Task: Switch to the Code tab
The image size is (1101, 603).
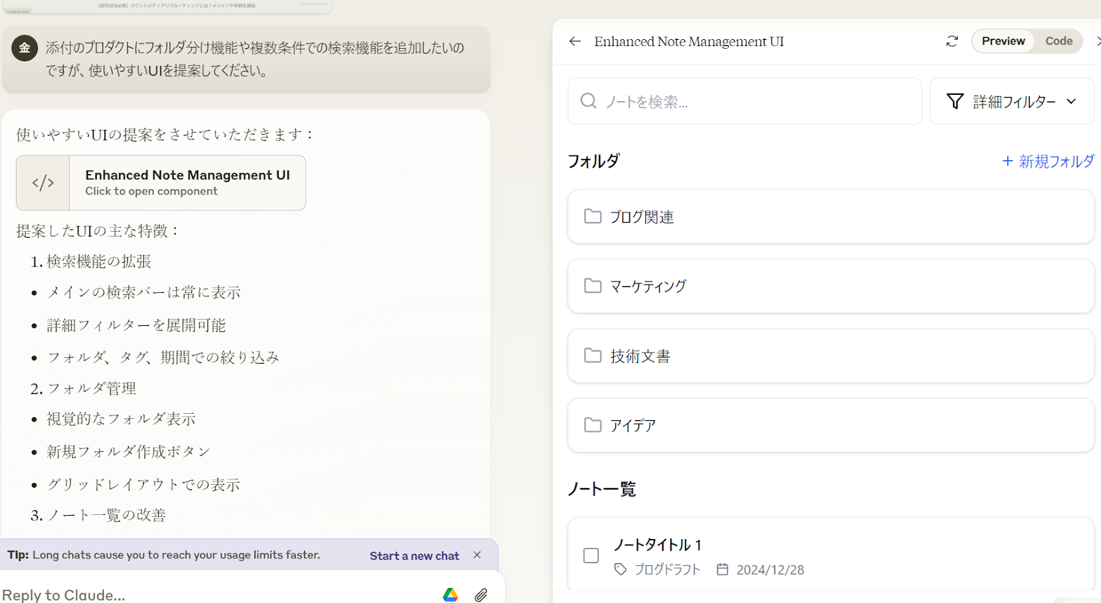Action: (x=1058, y=41)
